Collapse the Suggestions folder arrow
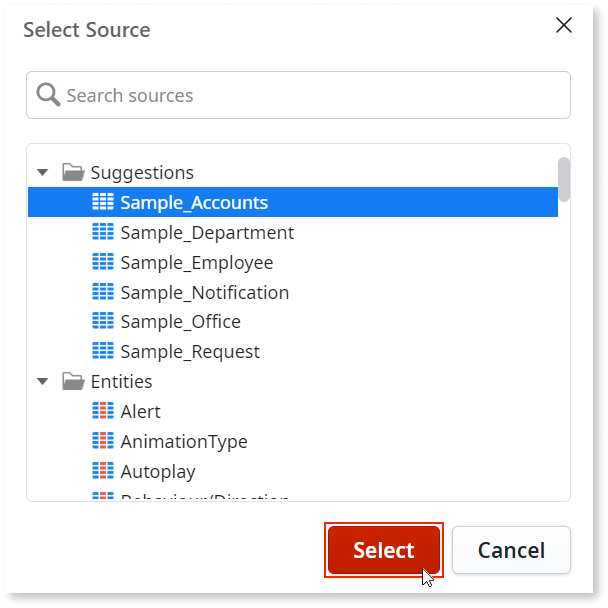 coord(43,172)
